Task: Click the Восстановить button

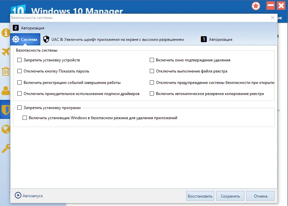Action: click(200, 196)
